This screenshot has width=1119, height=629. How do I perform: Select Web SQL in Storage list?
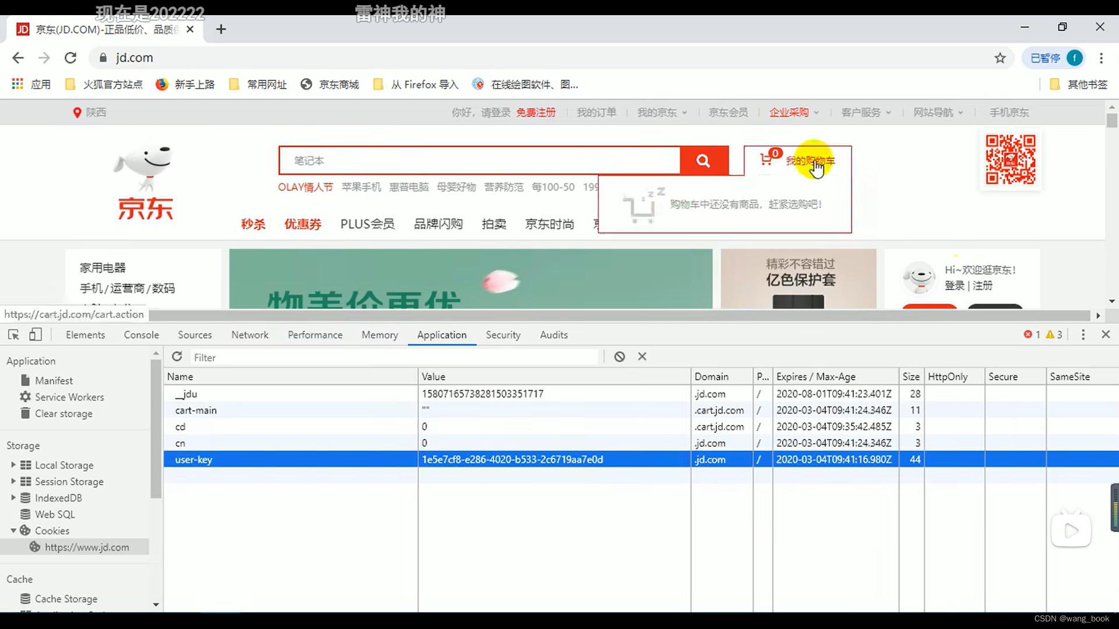[x=55, y=514]
